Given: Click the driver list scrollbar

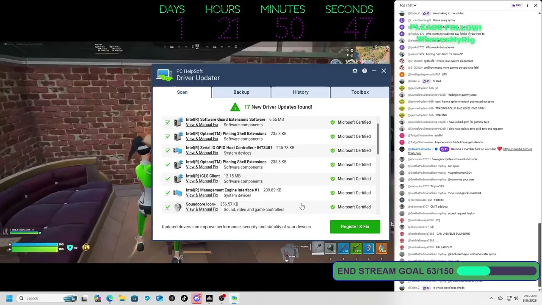Looking at the screenshot, I should pyautogui.click(x=378, y=140).
